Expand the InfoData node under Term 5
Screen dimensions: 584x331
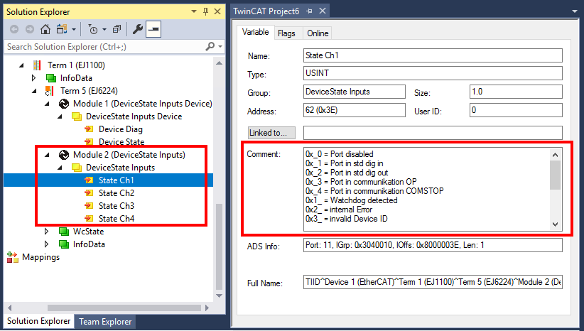tap(47, 244)
